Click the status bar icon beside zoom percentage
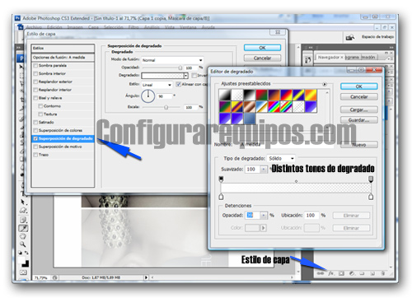 coord(55,277)
